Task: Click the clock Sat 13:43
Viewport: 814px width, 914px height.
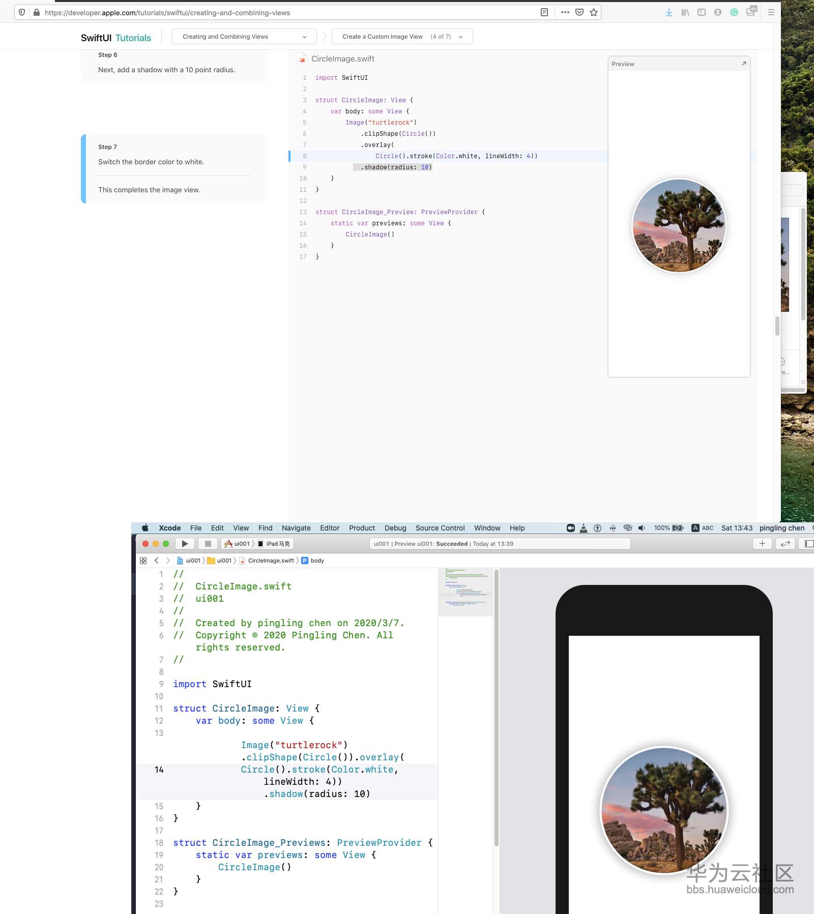Action: point(737,528)
